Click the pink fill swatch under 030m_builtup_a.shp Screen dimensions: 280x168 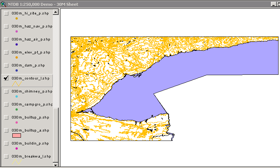click(17, 135)
